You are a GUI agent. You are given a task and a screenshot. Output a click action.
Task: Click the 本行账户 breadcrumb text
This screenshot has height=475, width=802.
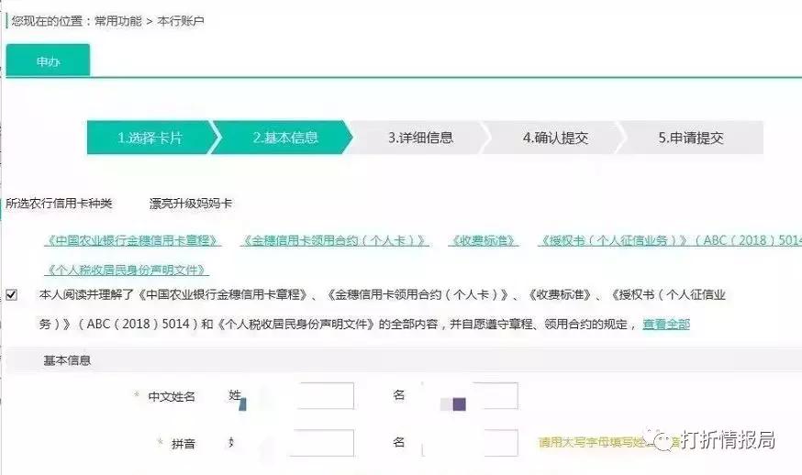[x=181, y=21]
